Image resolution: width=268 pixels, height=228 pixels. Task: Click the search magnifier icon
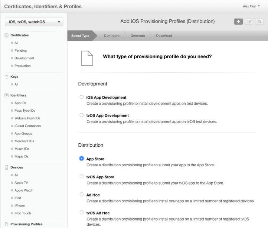pyautogui.click(x=258, y=22)
